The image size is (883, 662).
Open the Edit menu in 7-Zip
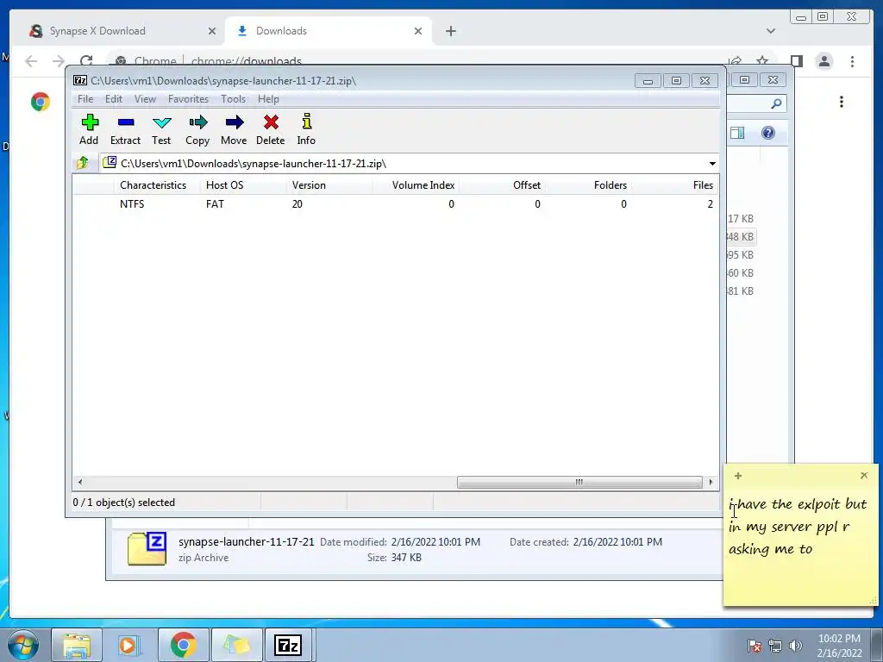point(114,99)
